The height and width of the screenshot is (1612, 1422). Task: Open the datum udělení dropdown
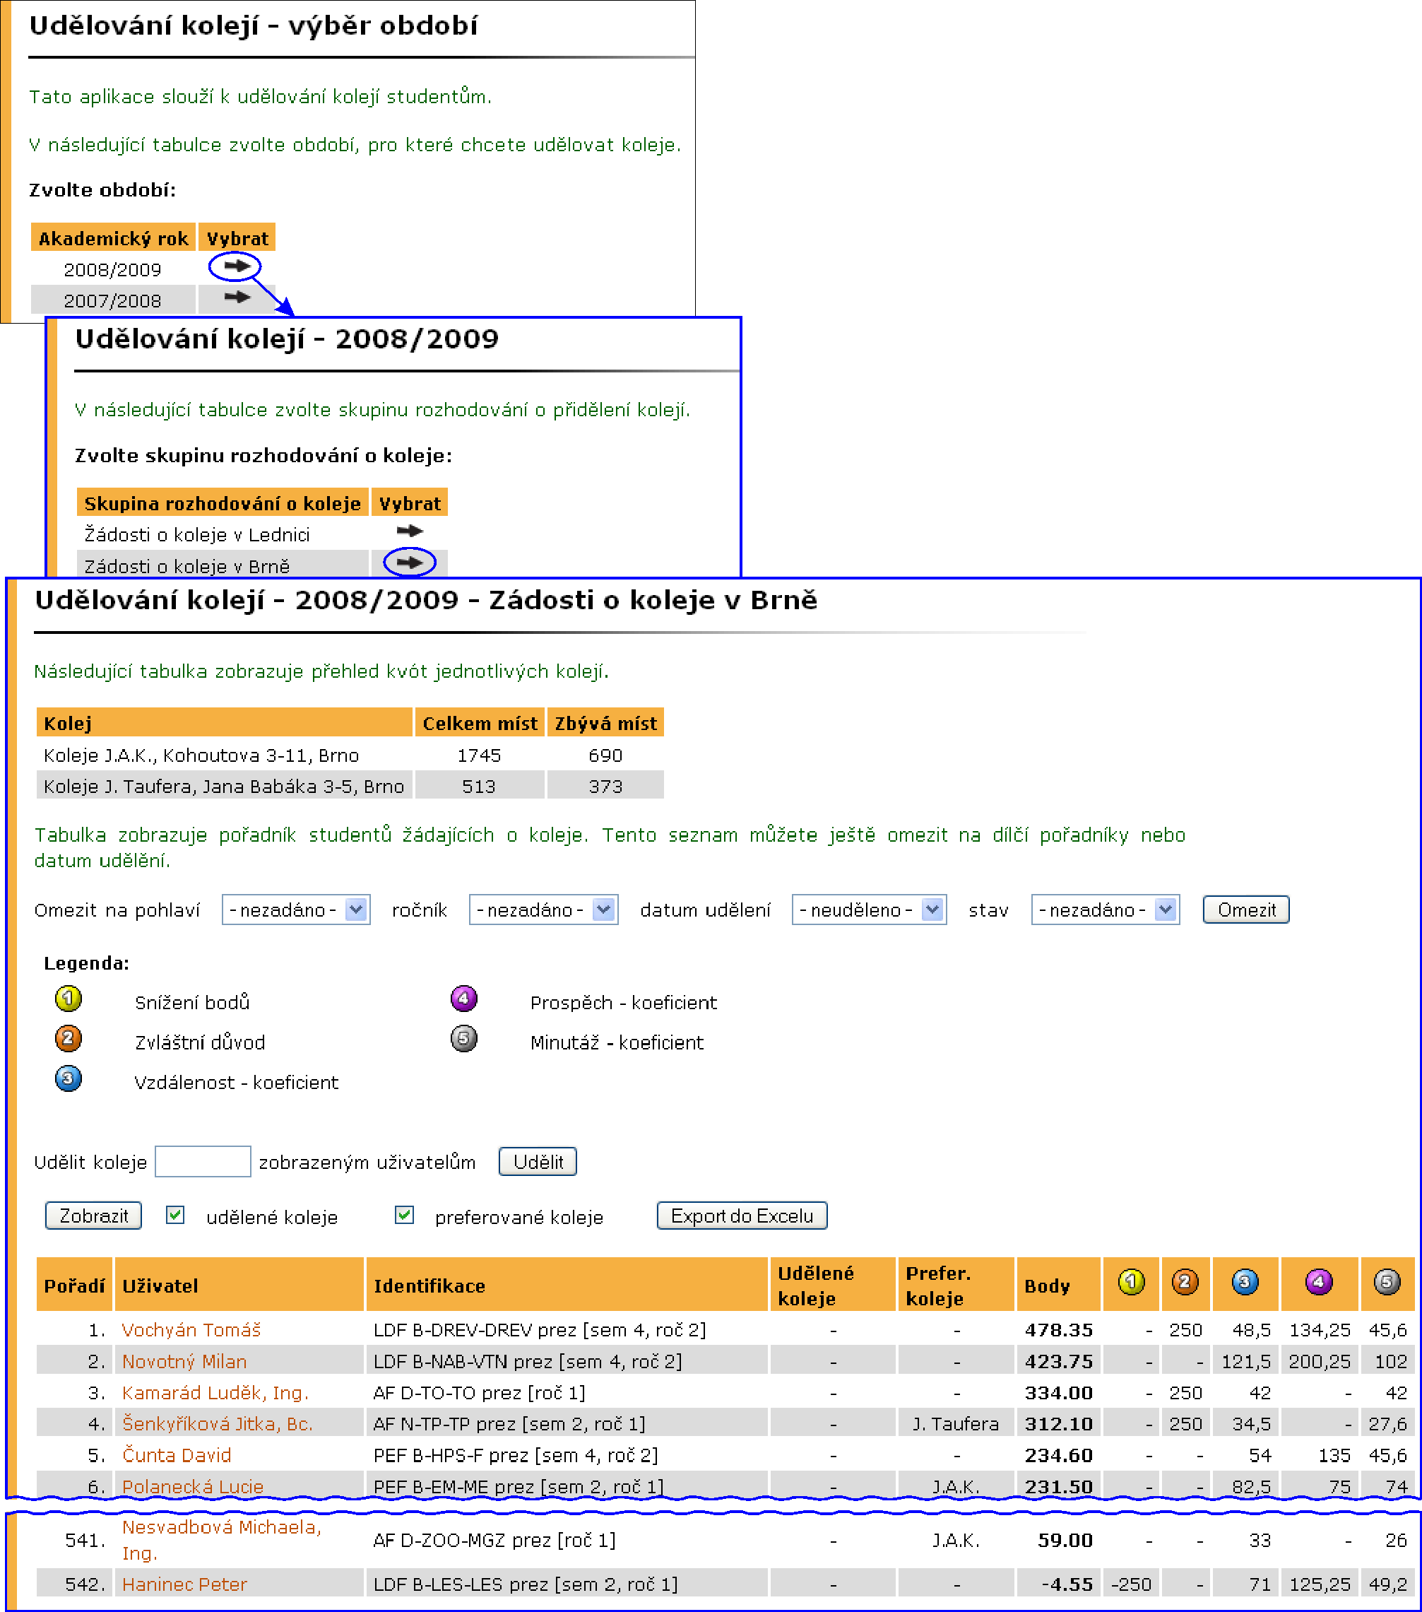tap(869, 910)
